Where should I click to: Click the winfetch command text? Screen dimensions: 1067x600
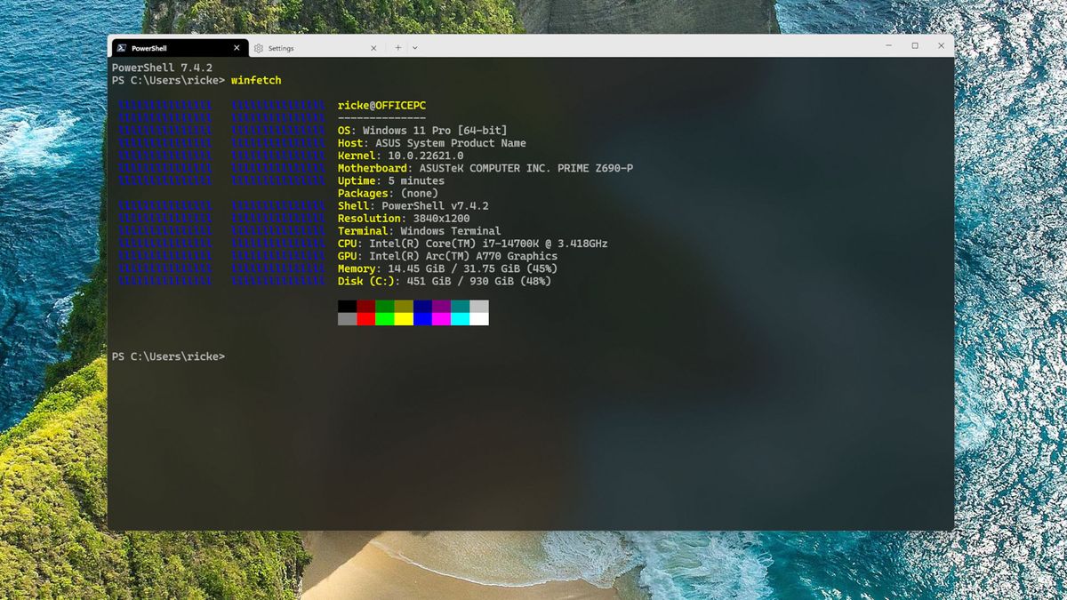click(x=256, y=80)
